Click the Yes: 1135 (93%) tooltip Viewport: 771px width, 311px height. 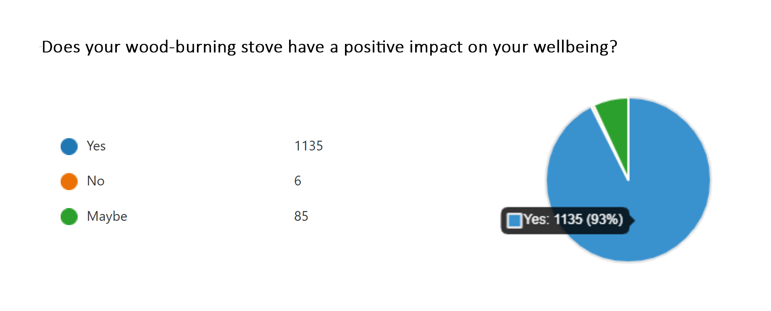pyautogui.click(x=567, y=221)
